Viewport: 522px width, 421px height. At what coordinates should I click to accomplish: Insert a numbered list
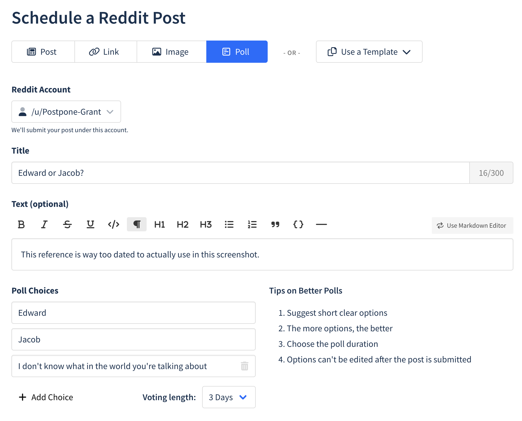tap(252, 224)
